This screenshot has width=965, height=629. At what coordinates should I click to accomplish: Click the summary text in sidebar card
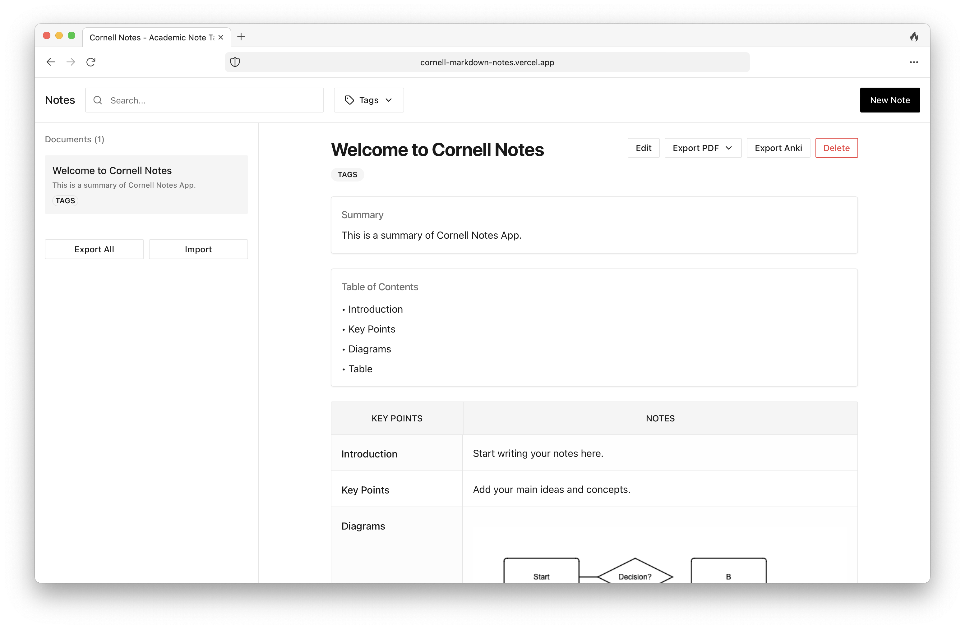pos(124,185)
